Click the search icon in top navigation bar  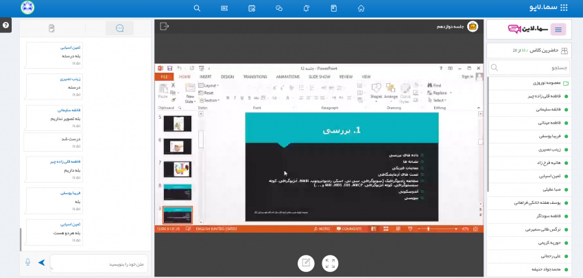point(198,8)
